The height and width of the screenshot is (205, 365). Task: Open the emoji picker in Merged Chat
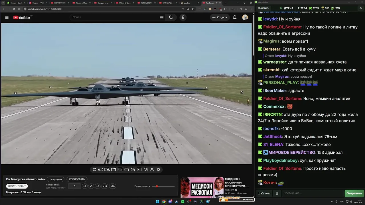pyautogui.click(x=277, y=193)
